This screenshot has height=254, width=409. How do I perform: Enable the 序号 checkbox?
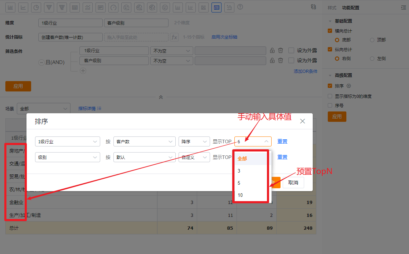click(x=330, y=105)
